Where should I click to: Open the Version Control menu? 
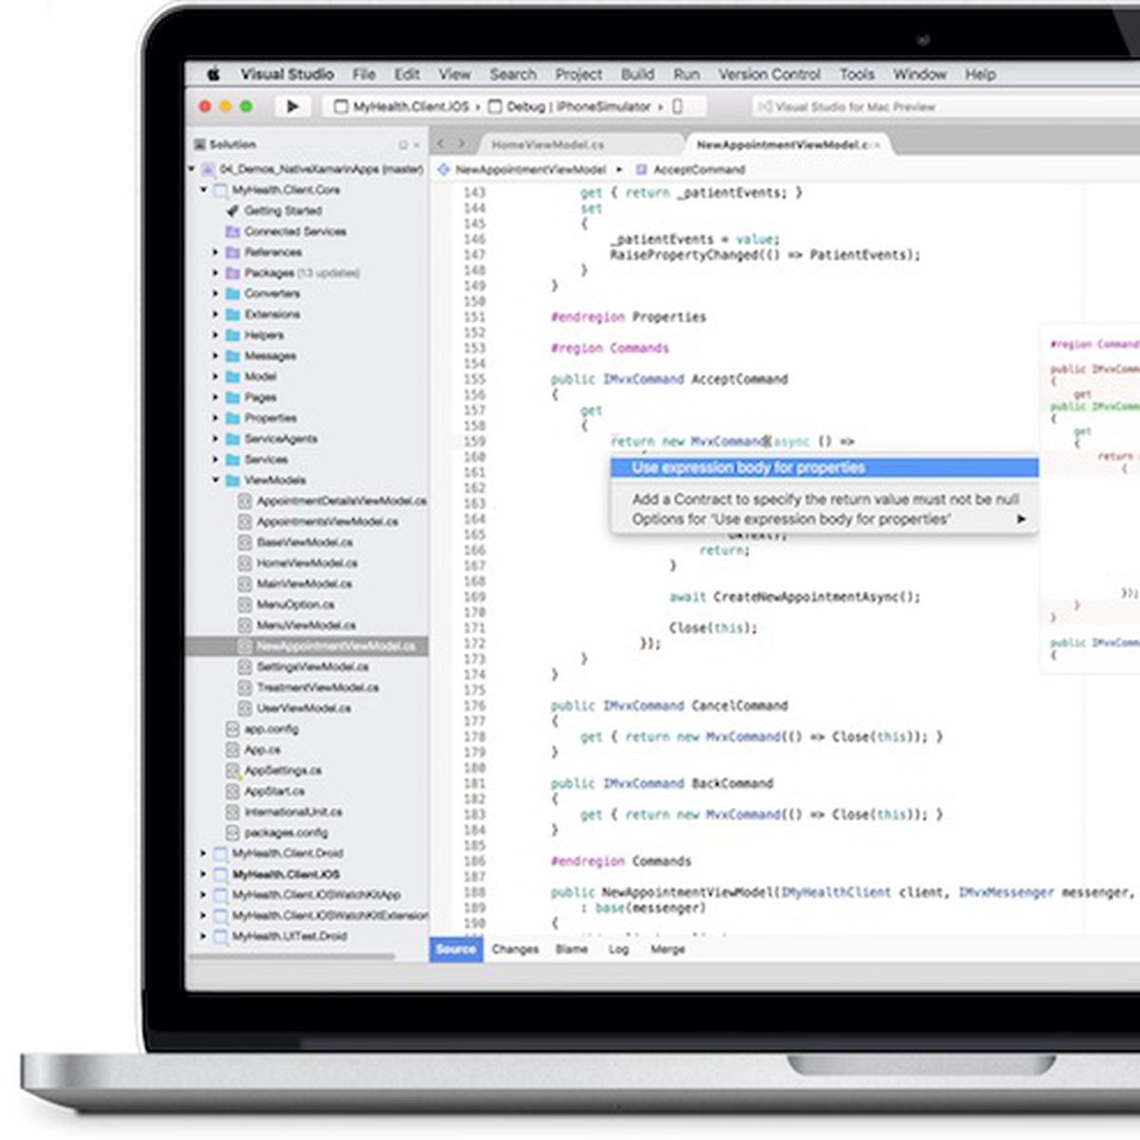769,74
